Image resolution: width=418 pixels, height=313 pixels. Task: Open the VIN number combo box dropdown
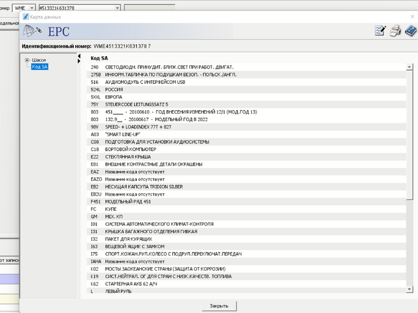tap(117, 8)
